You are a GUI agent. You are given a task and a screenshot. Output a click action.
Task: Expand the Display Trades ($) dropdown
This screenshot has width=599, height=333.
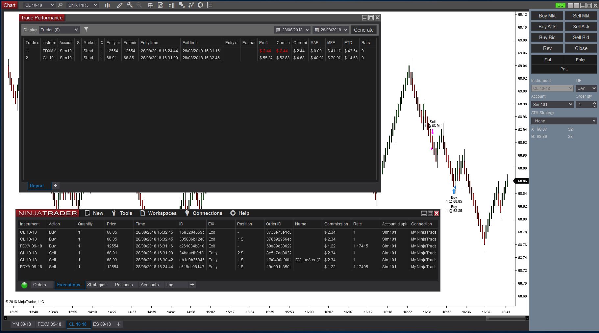tap(59, 30)
